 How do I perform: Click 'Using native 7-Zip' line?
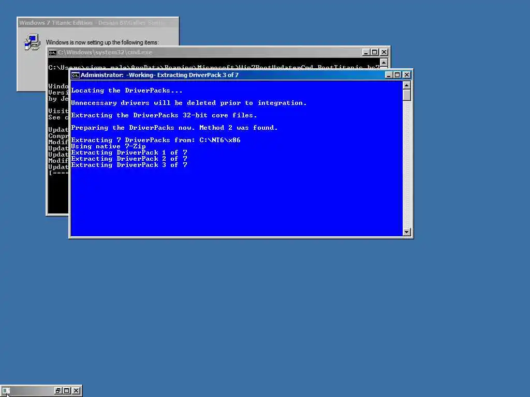[108, 146]
